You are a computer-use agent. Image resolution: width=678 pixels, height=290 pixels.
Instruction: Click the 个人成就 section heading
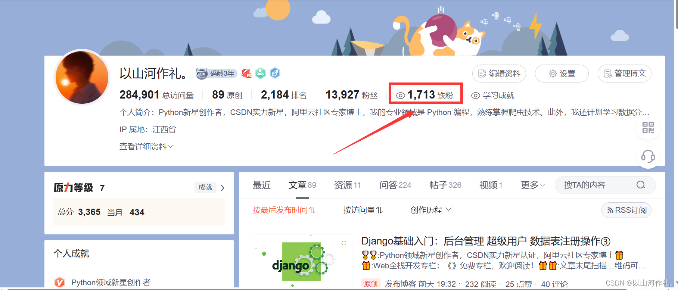(x=71, y=254)
